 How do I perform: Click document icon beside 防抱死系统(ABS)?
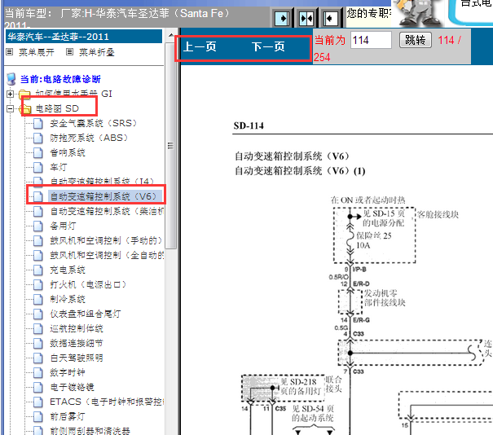38,138
